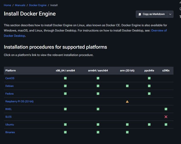Click Binaries x86_64 check mark
This screenshot has width=181, height=144.
(65, 132)
